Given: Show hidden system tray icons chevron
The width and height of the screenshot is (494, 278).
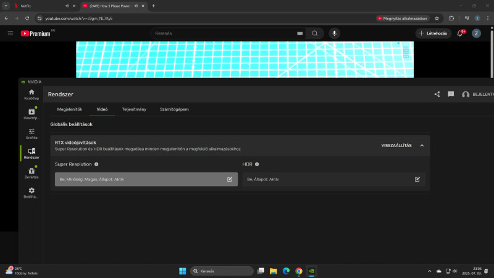Looking at the screenshot, I should pyautogui.click(x=429, y=271).
